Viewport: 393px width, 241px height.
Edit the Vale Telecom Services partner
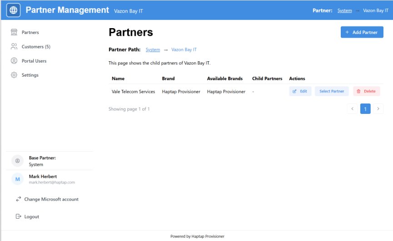click(300, 91)
